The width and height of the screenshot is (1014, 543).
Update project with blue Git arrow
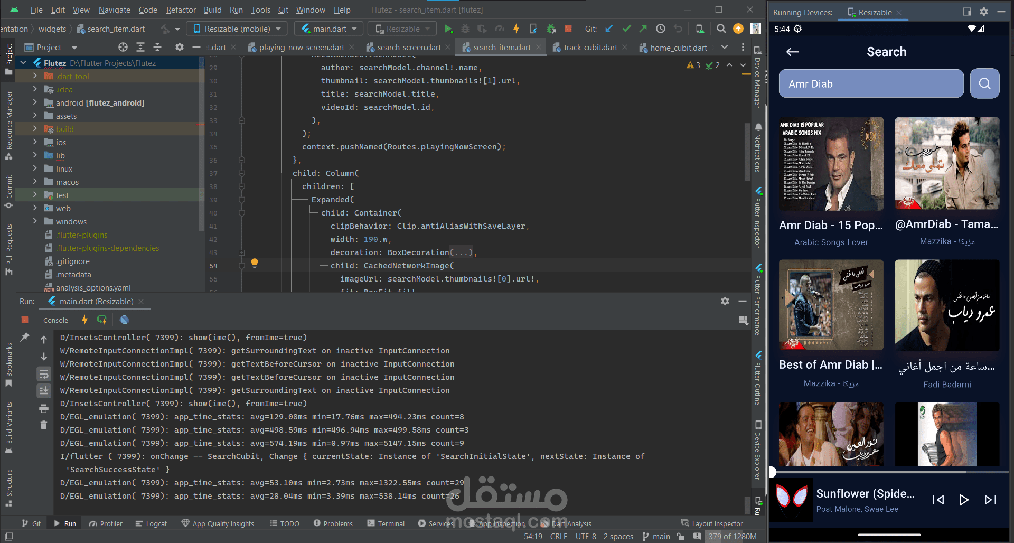609,29
